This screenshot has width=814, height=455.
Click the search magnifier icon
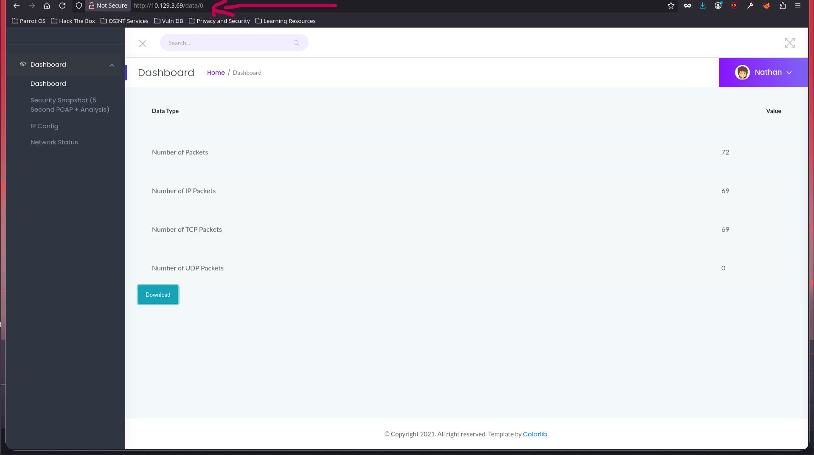[296, 43]
